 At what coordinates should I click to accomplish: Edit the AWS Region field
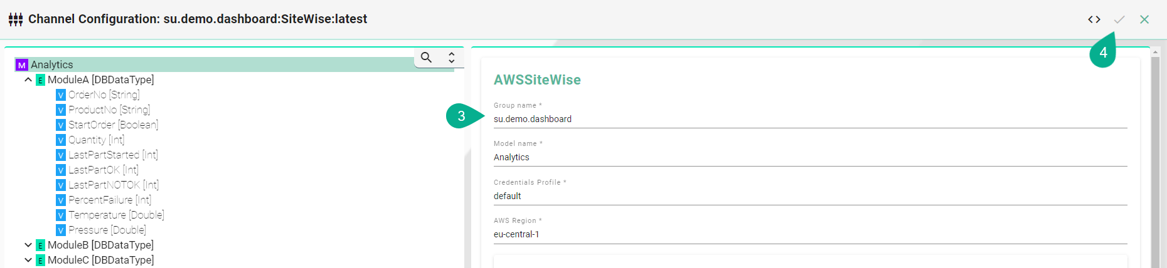[809, 234]
